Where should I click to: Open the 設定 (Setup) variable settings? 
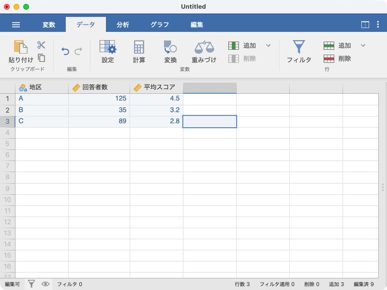[107, 51]
